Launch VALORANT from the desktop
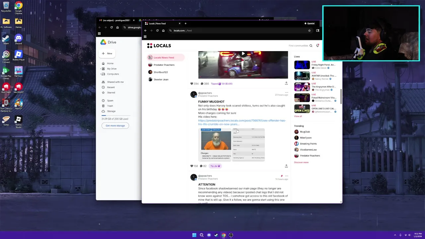Image resolution: width=425 pixels, height=239 pixels. [x=19, y=88]
